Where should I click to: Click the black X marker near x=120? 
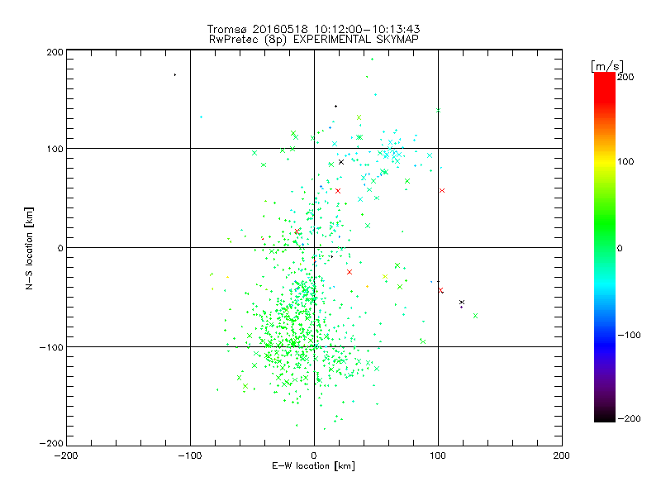coord(462,302)
